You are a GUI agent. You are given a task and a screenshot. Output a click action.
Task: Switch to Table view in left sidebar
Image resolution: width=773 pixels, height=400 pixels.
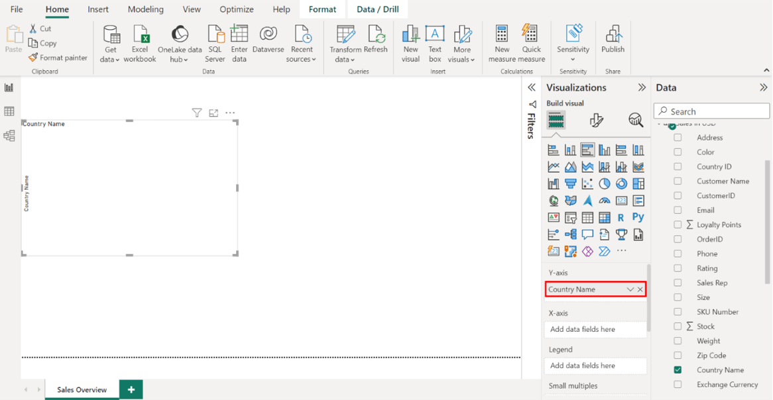pyautogui.click(x=9, y=112)
